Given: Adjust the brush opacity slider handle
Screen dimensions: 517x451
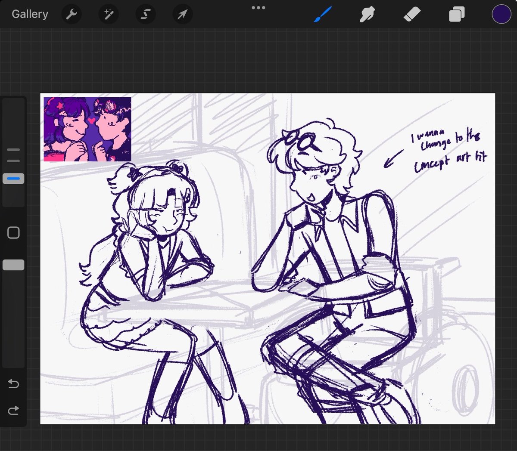Looking at the screenshot, I should point(13,265).
